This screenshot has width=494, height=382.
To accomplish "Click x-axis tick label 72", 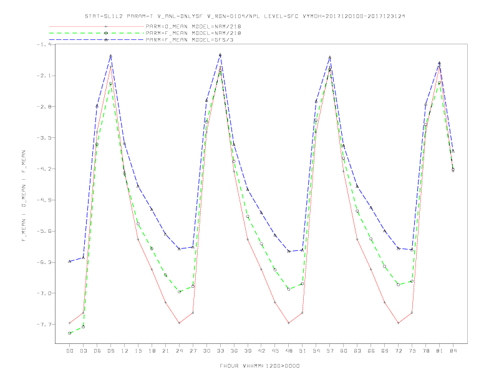I will click(x=399, y=351).
